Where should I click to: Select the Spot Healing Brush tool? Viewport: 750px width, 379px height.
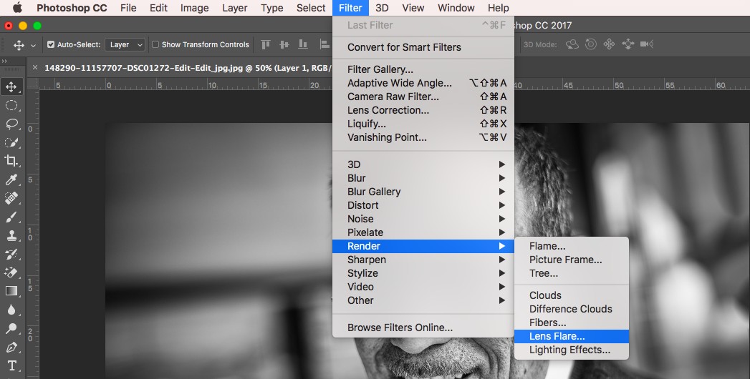point(11,197)
